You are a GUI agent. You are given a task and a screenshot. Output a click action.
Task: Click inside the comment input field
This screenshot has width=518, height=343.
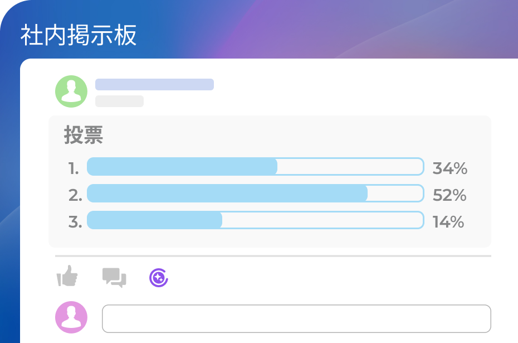(x=296, y=318)
